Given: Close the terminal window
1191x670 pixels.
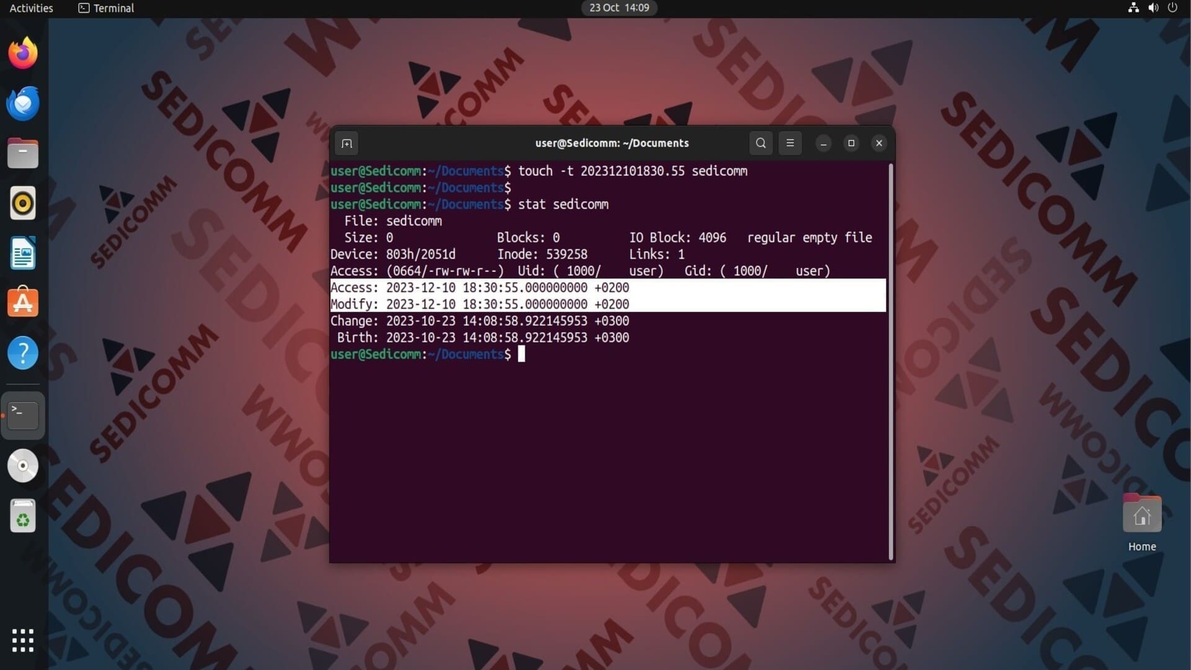Looking at the screenshot, I should (x=879, y=143).
